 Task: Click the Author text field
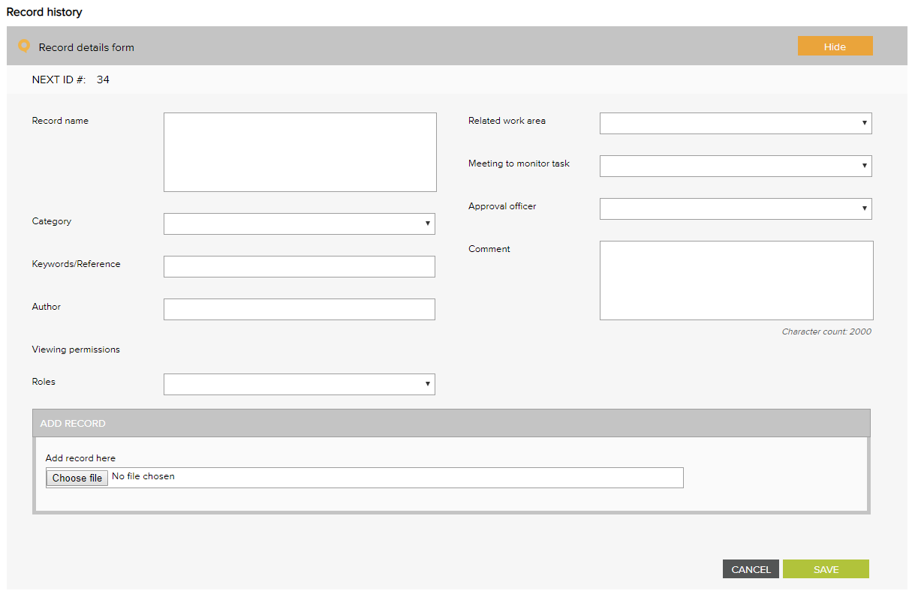[299, 309]
